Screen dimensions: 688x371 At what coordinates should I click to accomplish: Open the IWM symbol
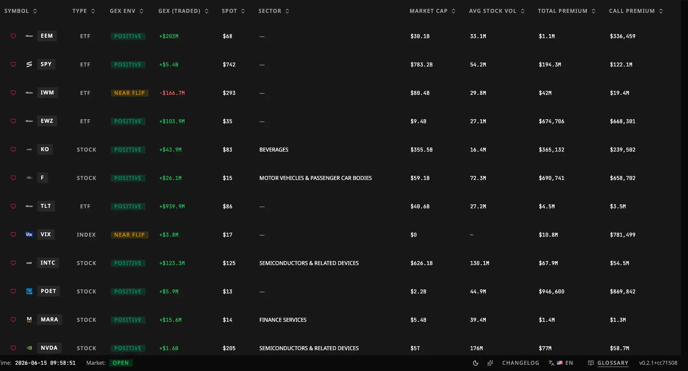coord(47,93)
